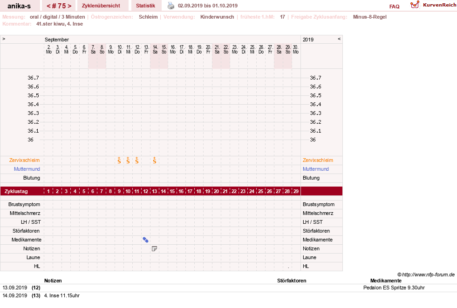Click the left Störfaktoren row label

pyautogui.click(x=26, y=231)
